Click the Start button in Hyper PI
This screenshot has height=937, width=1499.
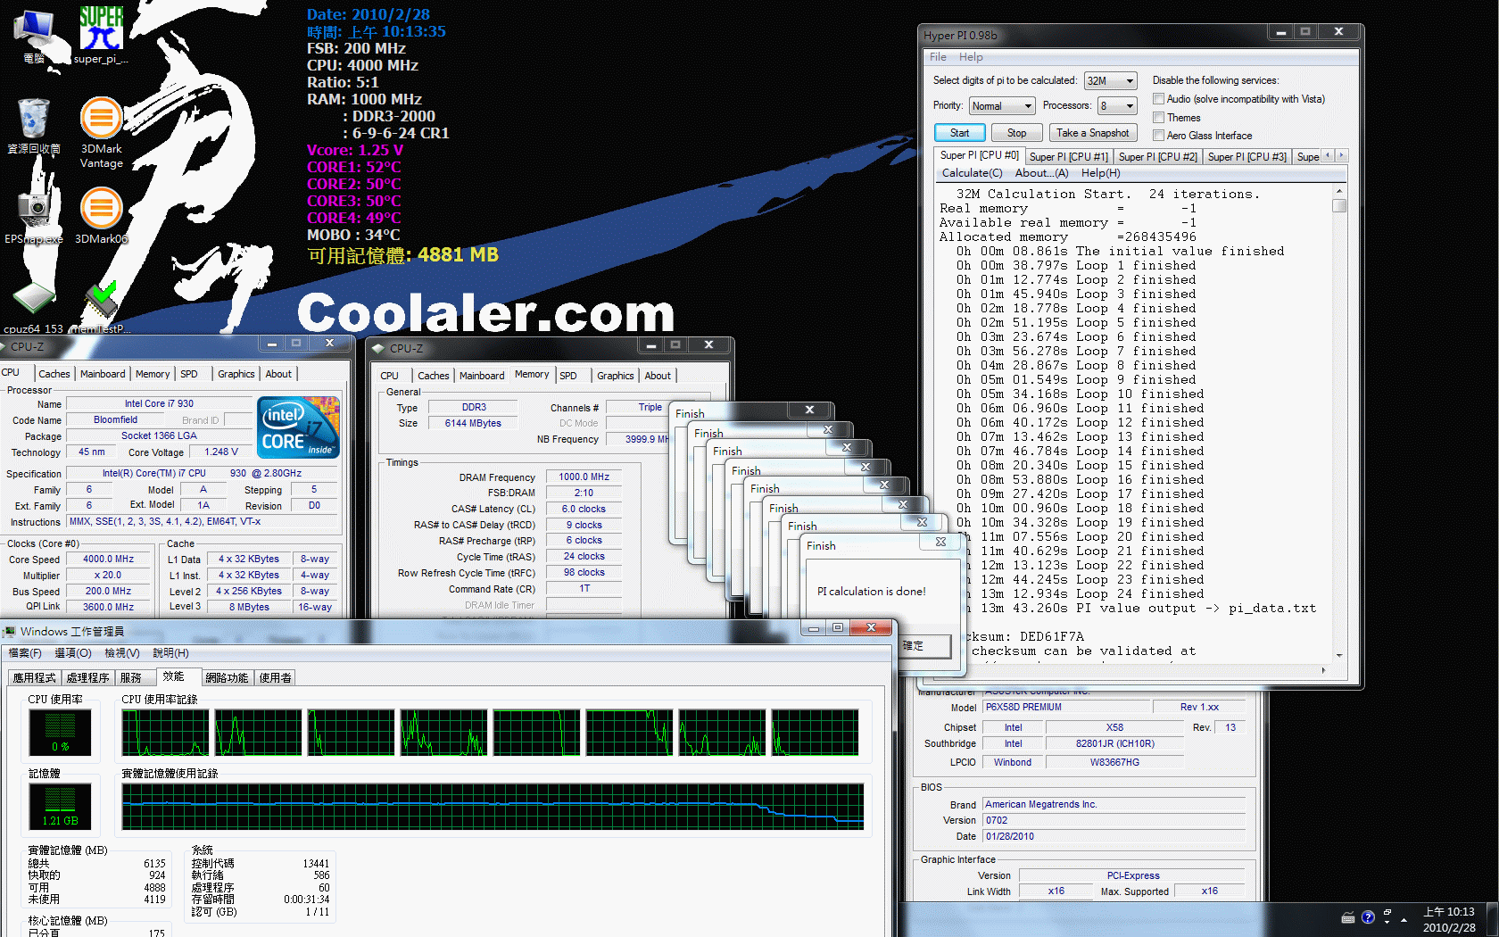pos(959,133)
